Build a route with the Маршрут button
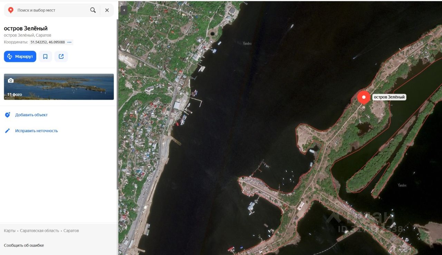Screen dimensions: 442x255 pos(20,56)
